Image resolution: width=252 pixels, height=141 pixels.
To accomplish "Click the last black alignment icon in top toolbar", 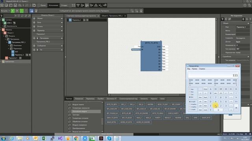I will pos(105,5).
